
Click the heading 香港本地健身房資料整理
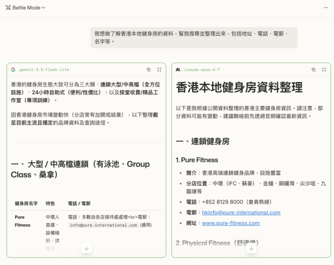pos(239,88)
